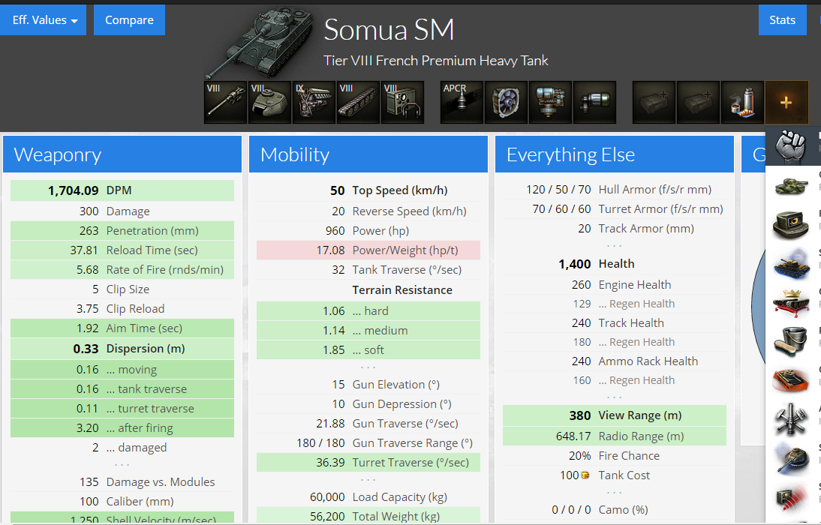Click the ventilation fan equipment icon

coord(506,102)
